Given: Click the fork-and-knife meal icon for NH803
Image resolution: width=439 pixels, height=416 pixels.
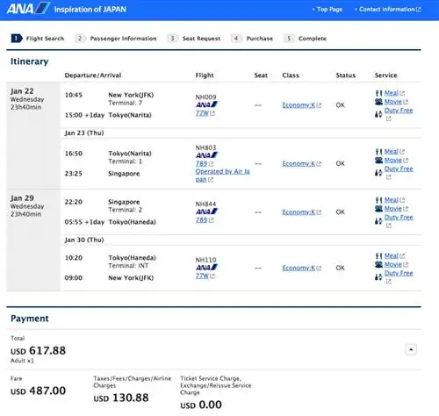Looking at the screenshot, I should [378, 152].
